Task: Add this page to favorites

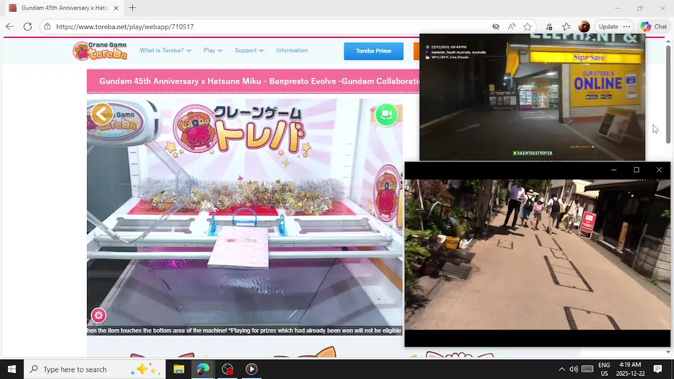Action: point(527,26)
